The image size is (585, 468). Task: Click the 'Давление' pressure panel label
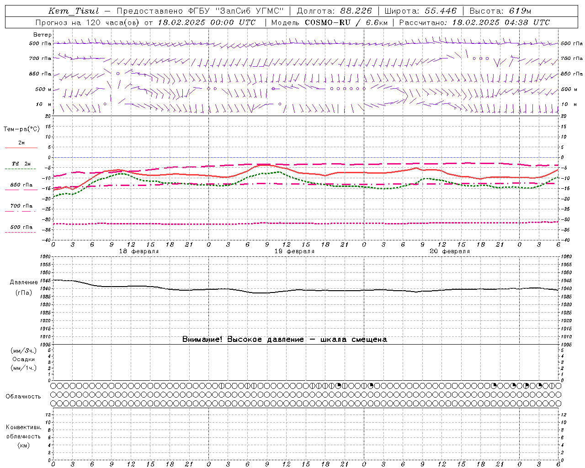tap(24, 282)
